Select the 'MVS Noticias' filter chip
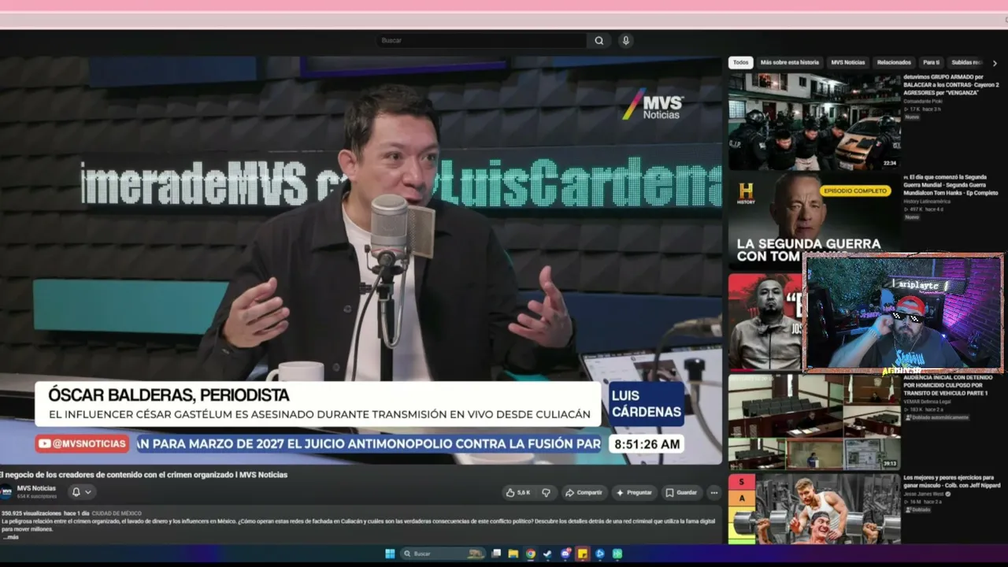Viewport: 1008px width, 567px height. [x=848, y=62]
